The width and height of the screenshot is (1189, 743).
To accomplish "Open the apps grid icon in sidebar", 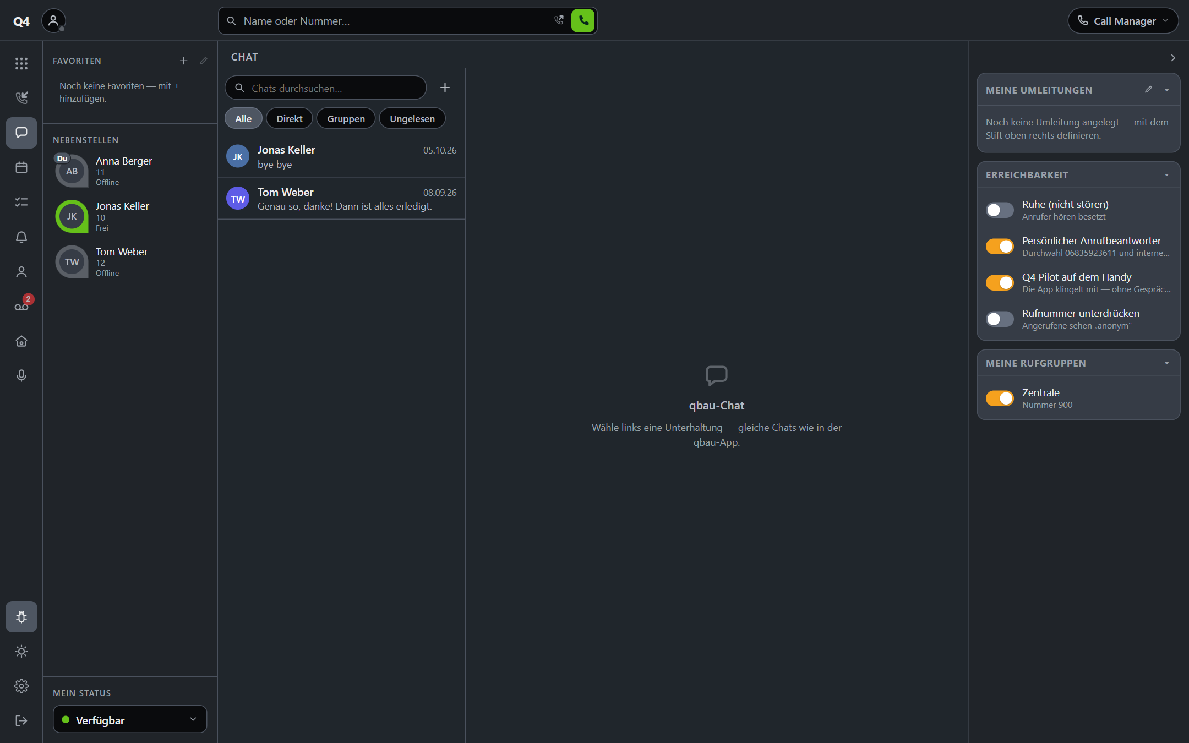I will click(21, 63).
